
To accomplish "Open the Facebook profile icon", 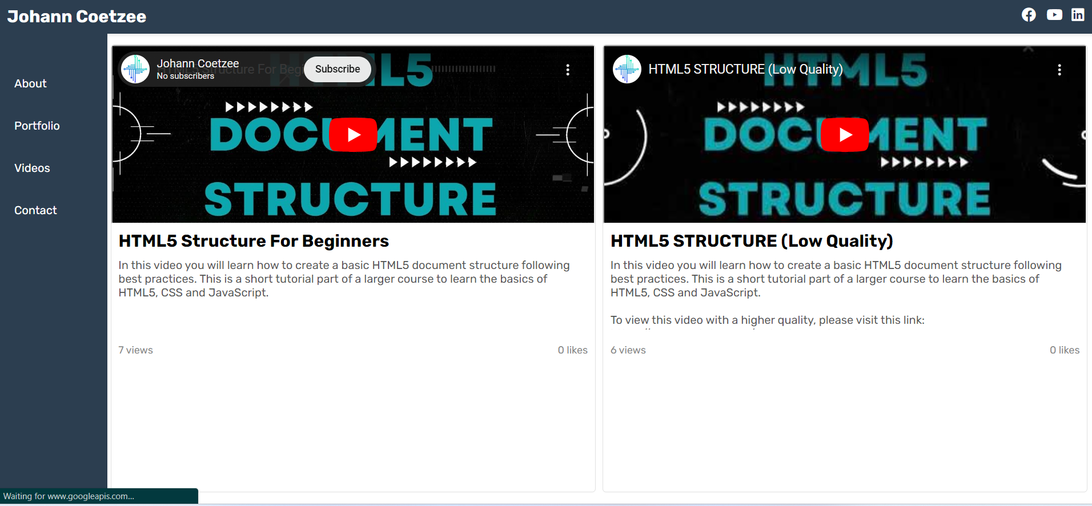I will (1029, 15).
